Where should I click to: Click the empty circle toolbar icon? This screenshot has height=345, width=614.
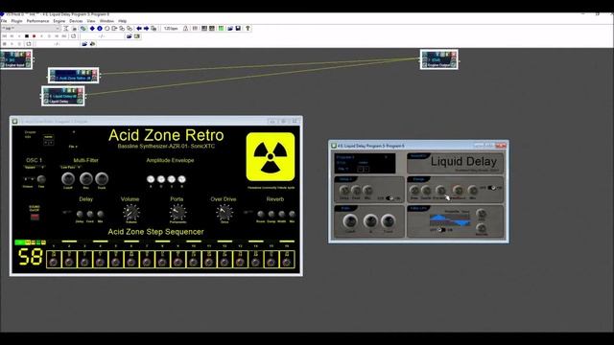[106, 29]
